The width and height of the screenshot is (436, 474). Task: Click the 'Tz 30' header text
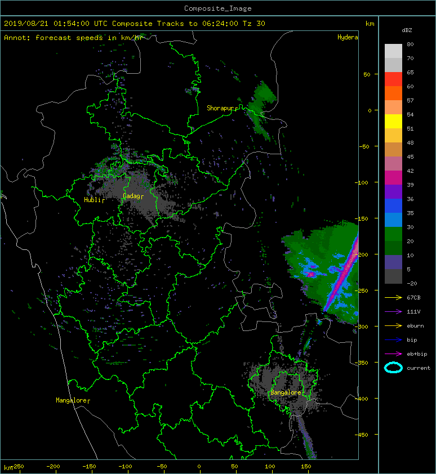point(254,23)
